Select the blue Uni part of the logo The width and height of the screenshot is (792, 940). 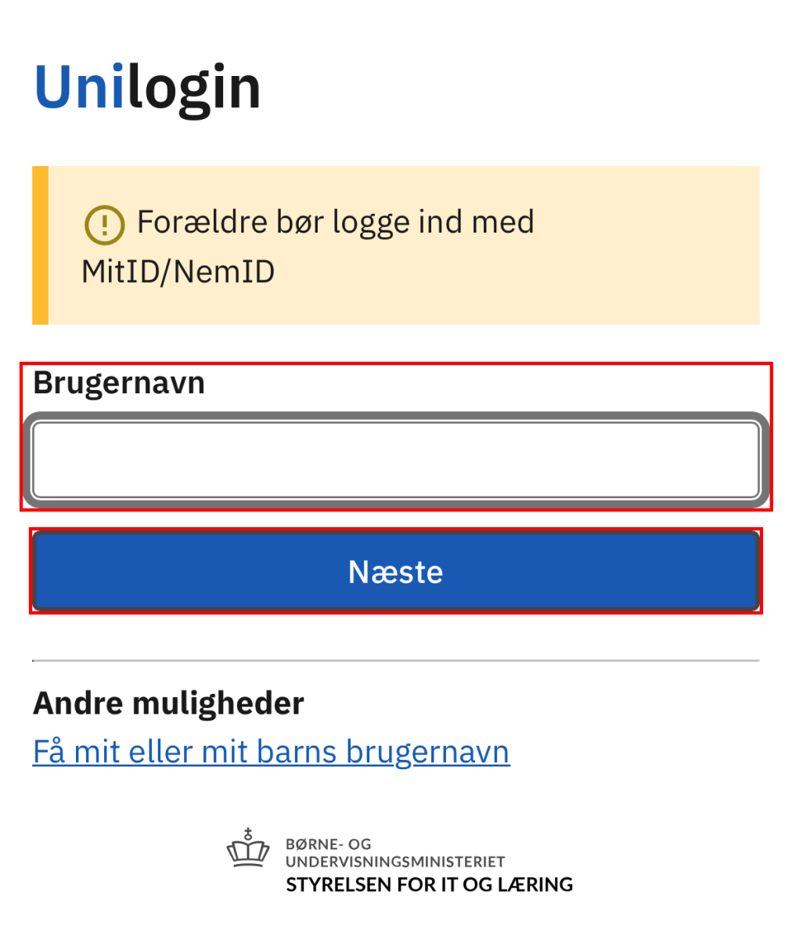coord(80,85)
